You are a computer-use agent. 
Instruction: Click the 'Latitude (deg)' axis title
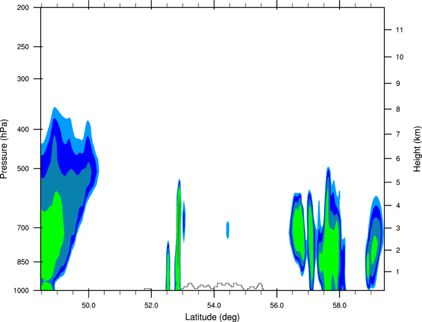pos(212,317)
